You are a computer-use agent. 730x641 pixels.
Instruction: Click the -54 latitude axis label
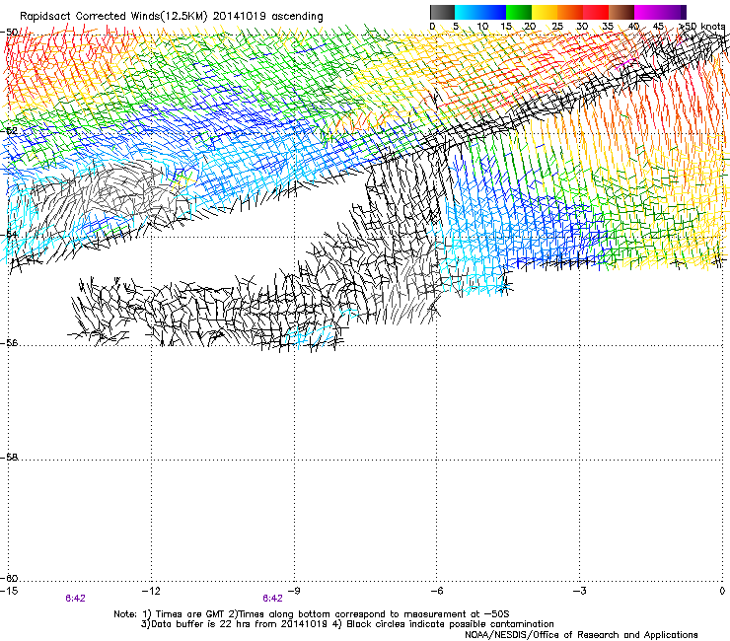[x=9, y=234]
